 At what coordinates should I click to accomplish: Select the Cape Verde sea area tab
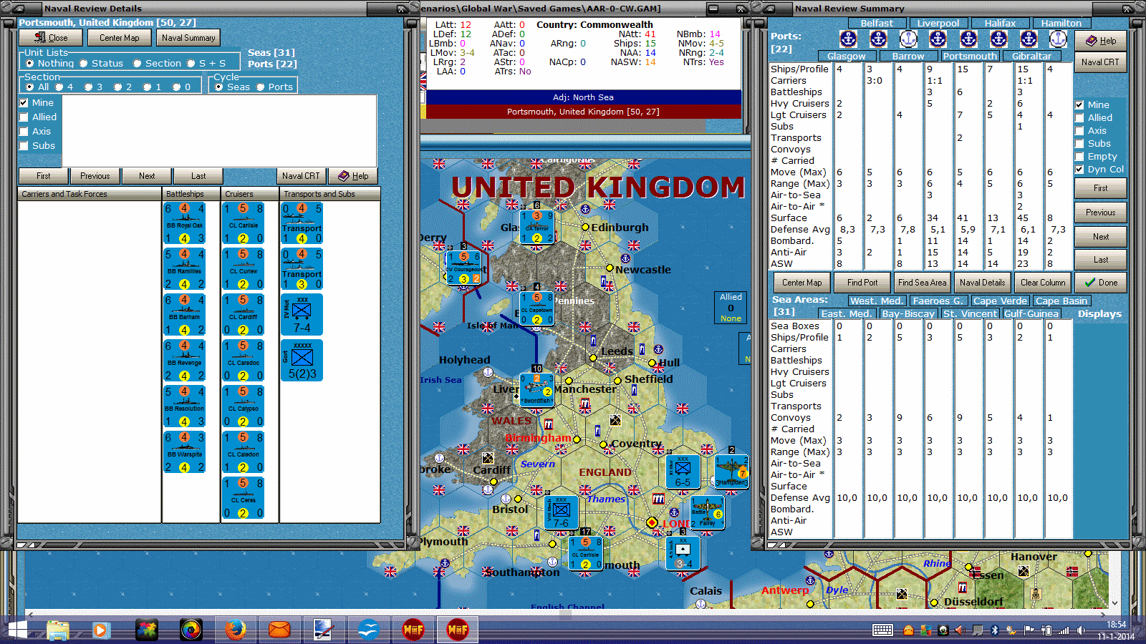1000,301
